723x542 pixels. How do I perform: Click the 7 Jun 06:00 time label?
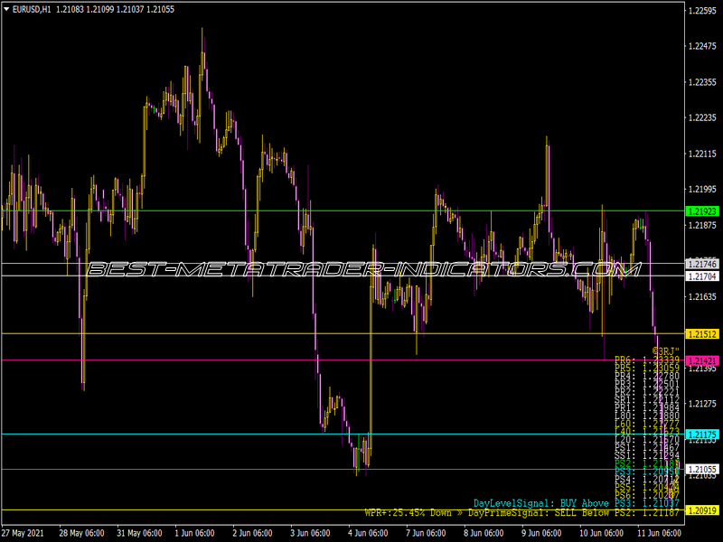(x=426, y=533)
